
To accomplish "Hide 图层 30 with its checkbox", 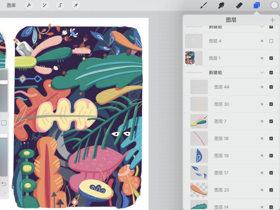I will [271, 104].
